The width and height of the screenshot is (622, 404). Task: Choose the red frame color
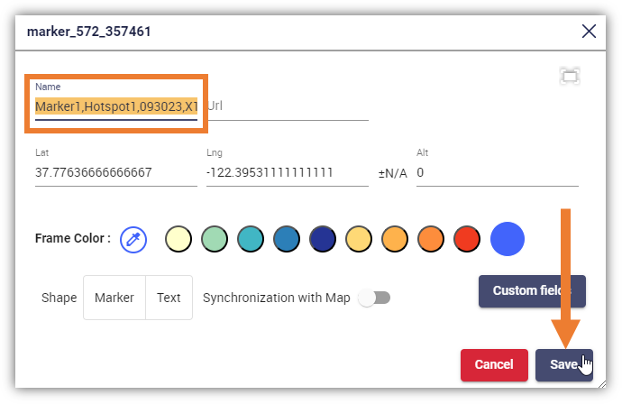(x=467, y=239)
